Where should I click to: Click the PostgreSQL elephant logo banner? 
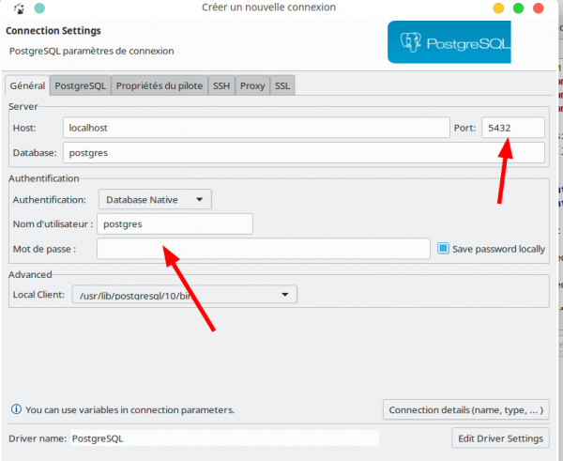tap(449, 43)
